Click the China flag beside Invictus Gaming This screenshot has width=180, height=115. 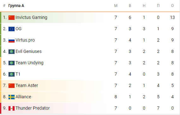click(11, 18)
